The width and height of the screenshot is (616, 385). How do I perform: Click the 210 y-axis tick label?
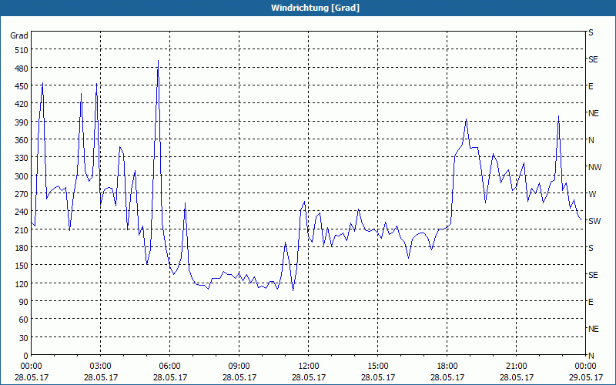[x=22, y=229]
